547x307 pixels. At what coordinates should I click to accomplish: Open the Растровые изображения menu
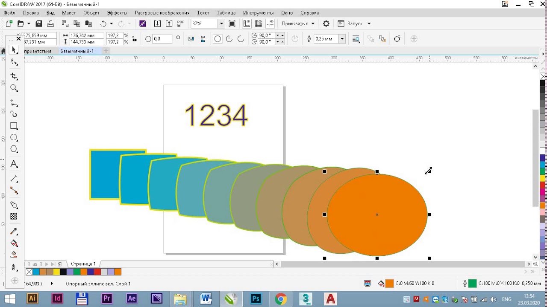[x=162, y=13]
